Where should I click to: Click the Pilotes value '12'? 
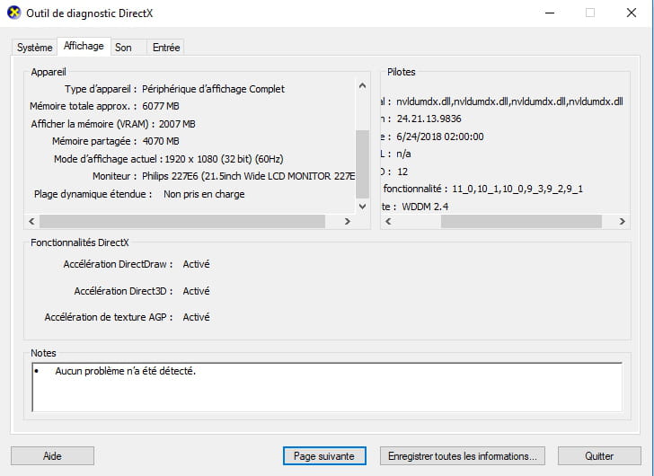pos(402,172)
